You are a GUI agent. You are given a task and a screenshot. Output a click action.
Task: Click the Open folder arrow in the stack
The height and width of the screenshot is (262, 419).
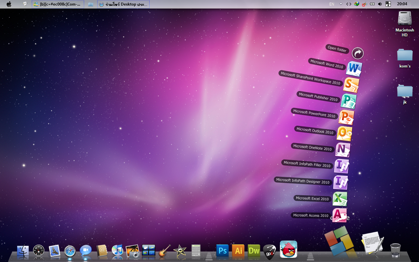pyautogui.click(x=358, y=53)
